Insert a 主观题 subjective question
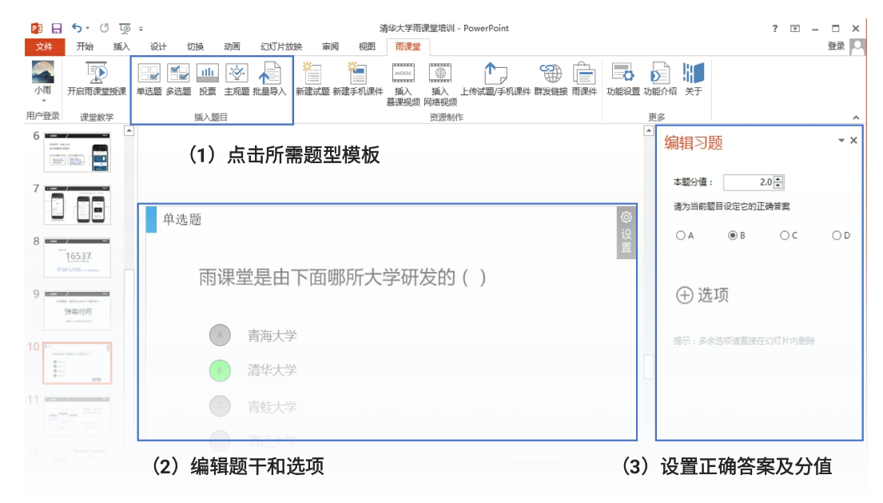 tap(237, 79)
